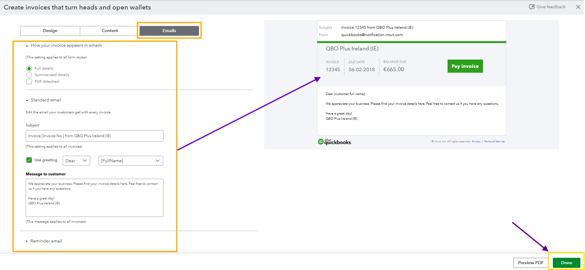Close the invoice customization window
The height and width of the screenshot is (270, 585).
coord(578,7)
